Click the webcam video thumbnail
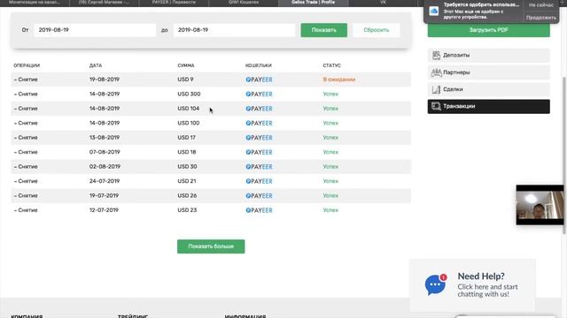567x318 pixels. point(540,205)
